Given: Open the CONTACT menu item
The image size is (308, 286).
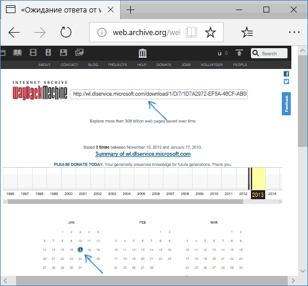Looking at the screenshot, I should pos(69,65).
